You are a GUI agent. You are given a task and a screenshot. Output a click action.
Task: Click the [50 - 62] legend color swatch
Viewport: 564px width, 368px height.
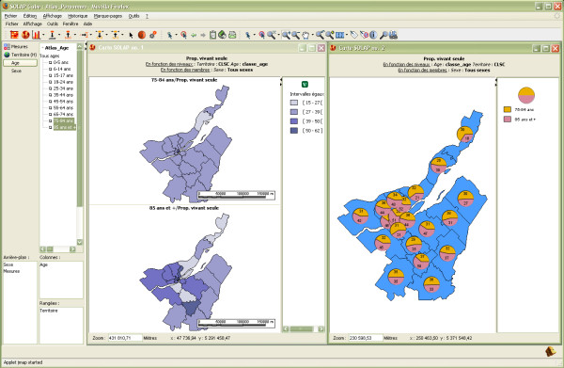click(x=294, y=130)
